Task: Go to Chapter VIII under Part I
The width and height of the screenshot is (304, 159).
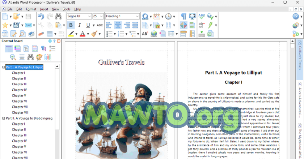Action: [20, 112]
